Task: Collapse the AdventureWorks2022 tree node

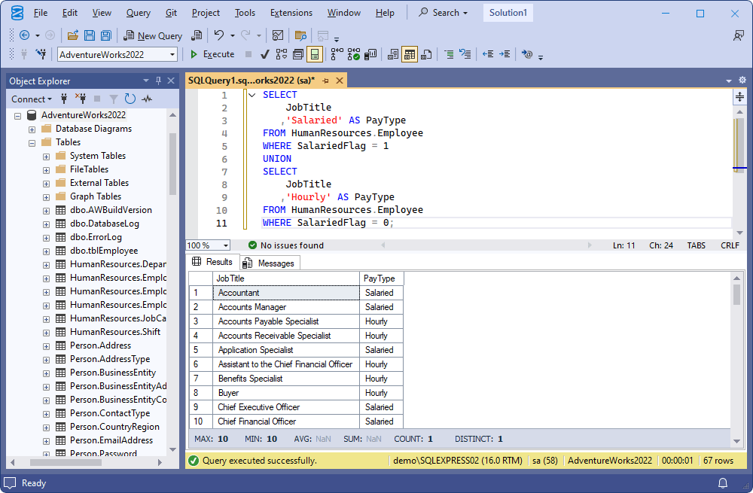Action: [x=18, y=116]
